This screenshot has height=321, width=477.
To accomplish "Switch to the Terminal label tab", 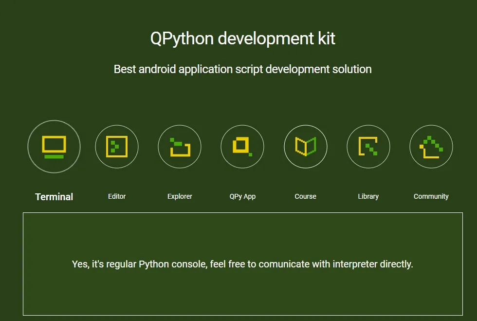I will (x=54, y=197).
